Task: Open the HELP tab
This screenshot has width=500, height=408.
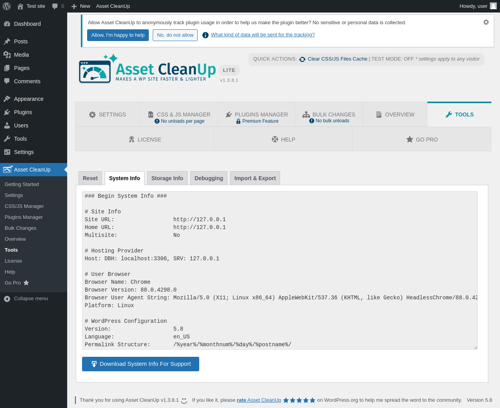Action: pos(283,140)
